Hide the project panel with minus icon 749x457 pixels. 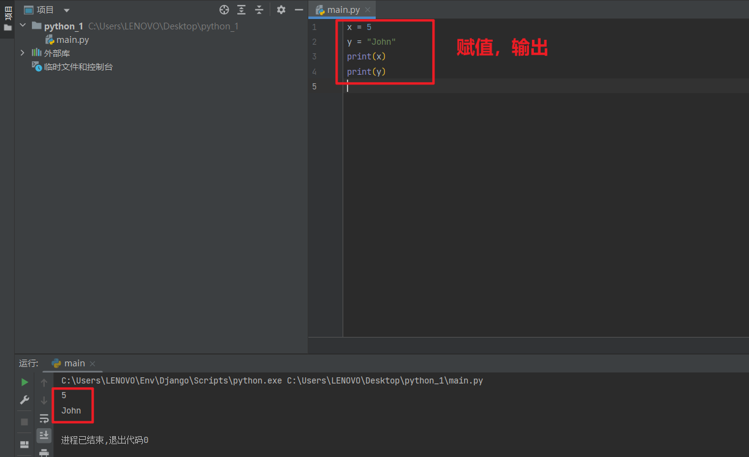[299, 10]
